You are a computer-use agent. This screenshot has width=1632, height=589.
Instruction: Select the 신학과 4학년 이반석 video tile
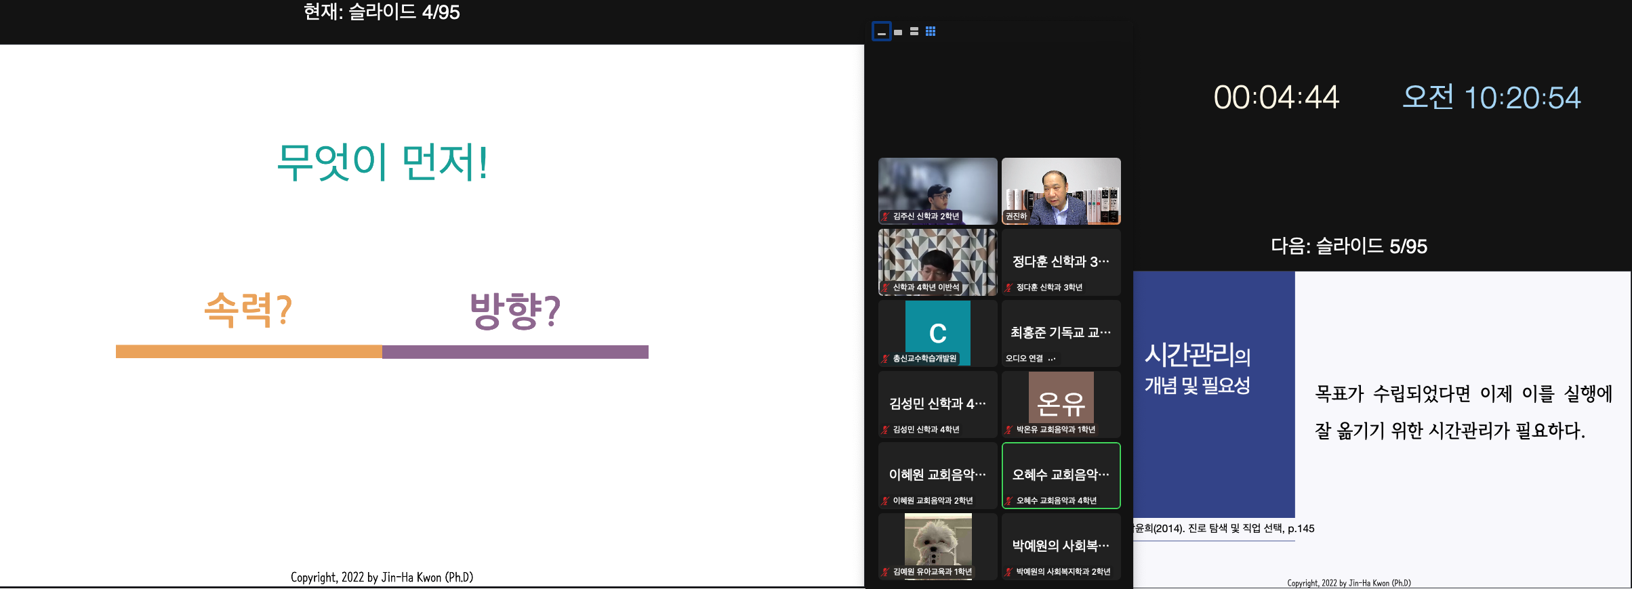937,261
